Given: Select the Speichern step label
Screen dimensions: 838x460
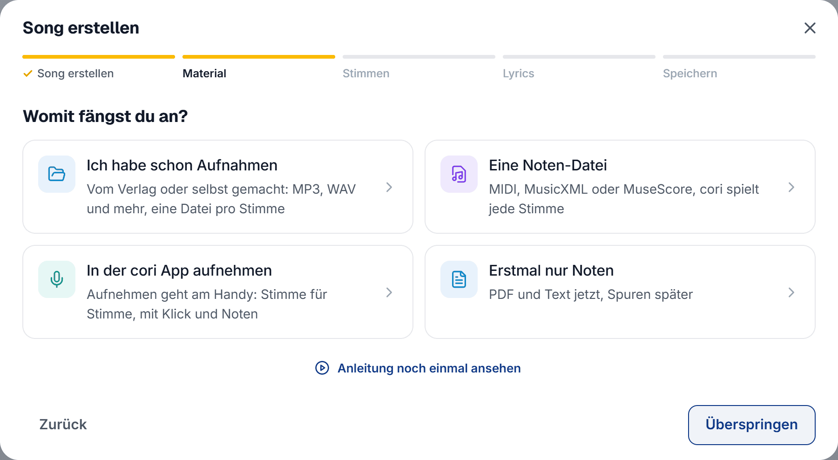Looking at the screenshot, I should tap(690, 74).
